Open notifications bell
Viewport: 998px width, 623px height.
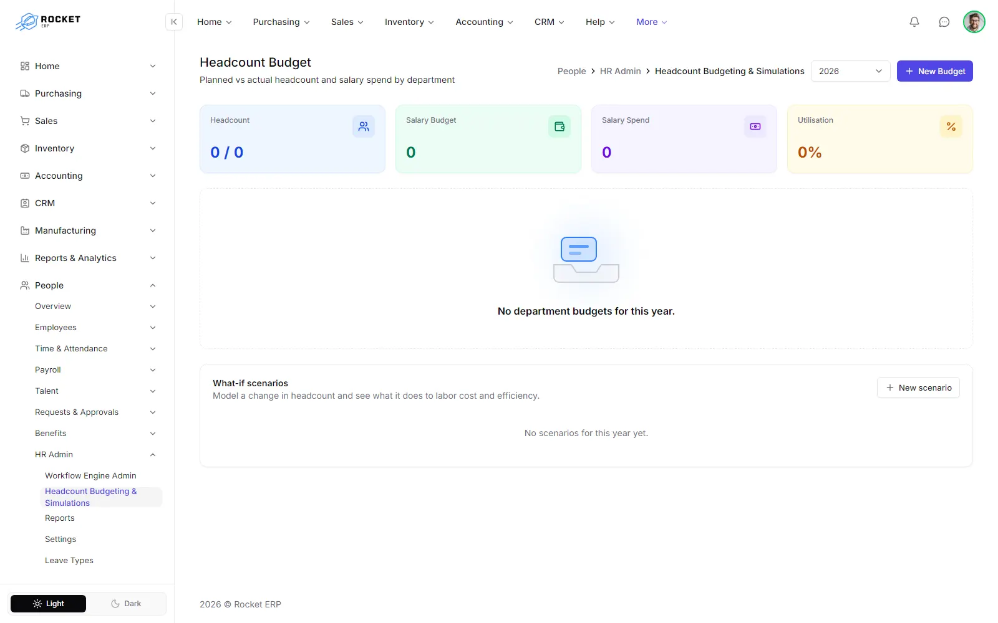[914, 22]
